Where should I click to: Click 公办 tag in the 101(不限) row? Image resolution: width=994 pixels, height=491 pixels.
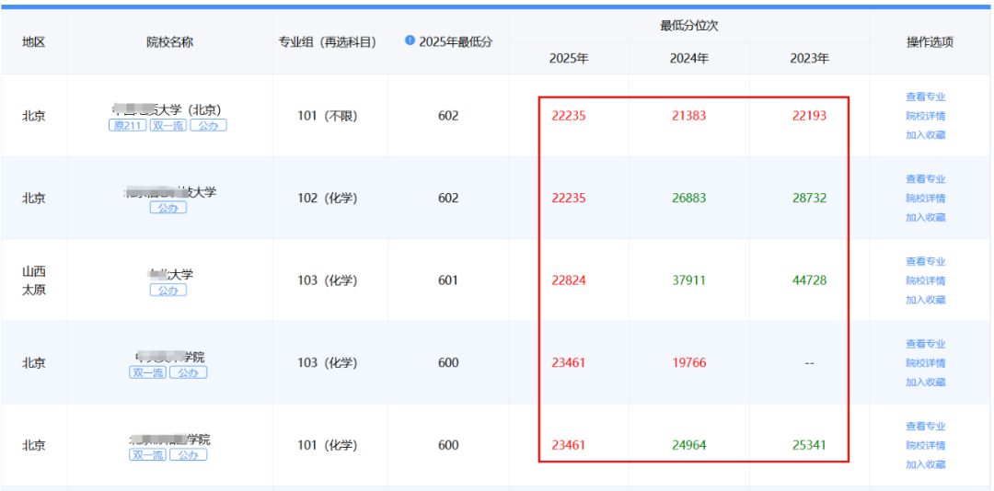point(208,125)
